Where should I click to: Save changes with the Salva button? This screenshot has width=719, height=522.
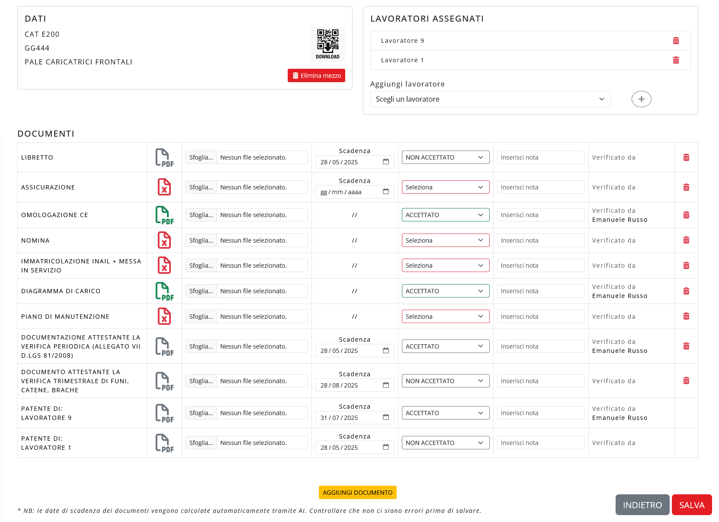(x=691, y=505)
